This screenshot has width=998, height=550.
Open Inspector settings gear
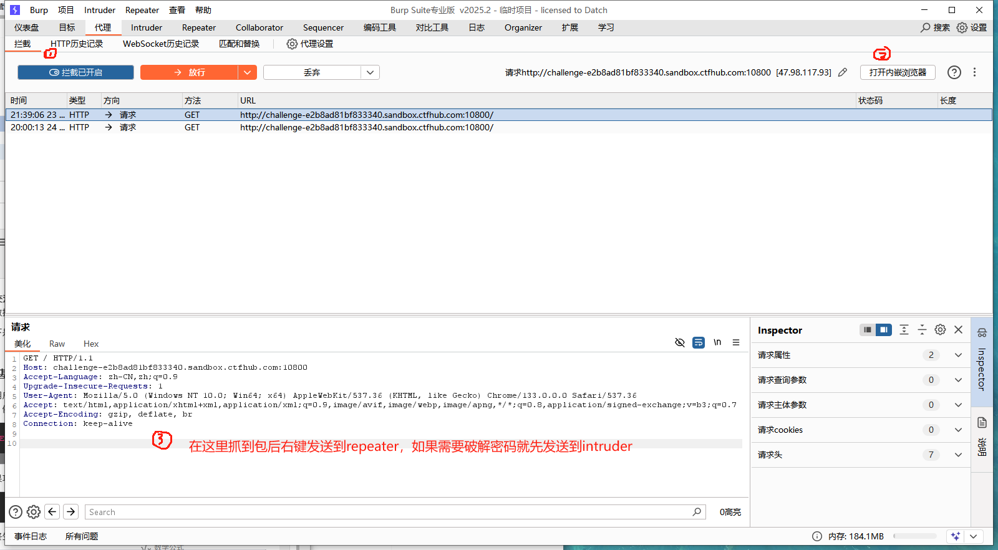coord(940,330)
